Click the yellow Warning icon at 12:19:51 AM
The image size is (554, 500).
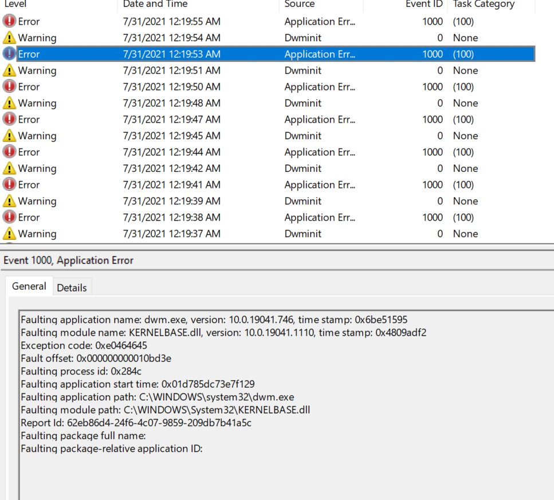click(x=9, y=70)
